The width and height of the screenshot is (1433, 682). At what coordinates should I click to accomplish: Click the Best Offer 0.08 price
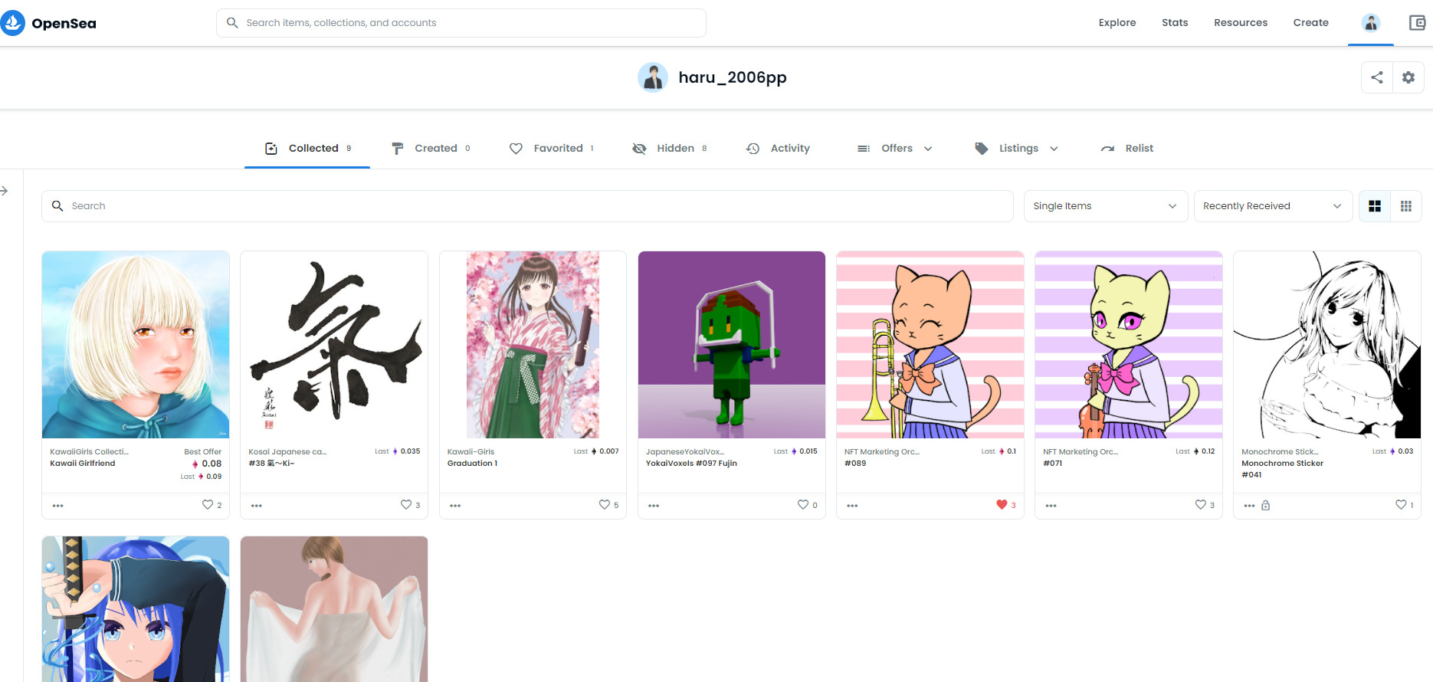click(208, 464)
